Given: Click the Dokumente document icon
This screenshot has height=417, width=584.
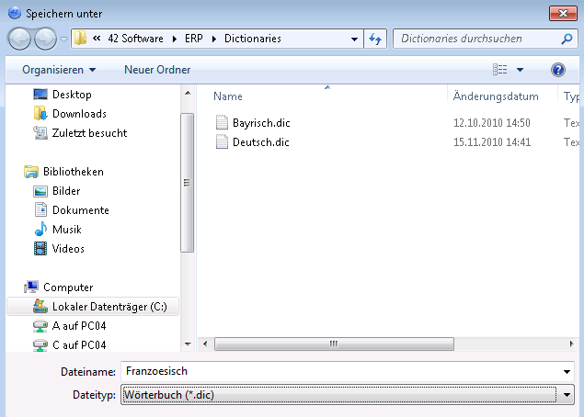Looking at the screenshot, I should (40, 209).
